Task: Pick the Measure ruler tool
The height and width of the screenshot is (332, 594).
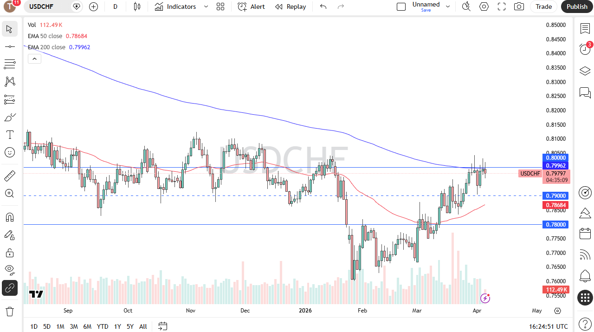Action: (9, 176)
